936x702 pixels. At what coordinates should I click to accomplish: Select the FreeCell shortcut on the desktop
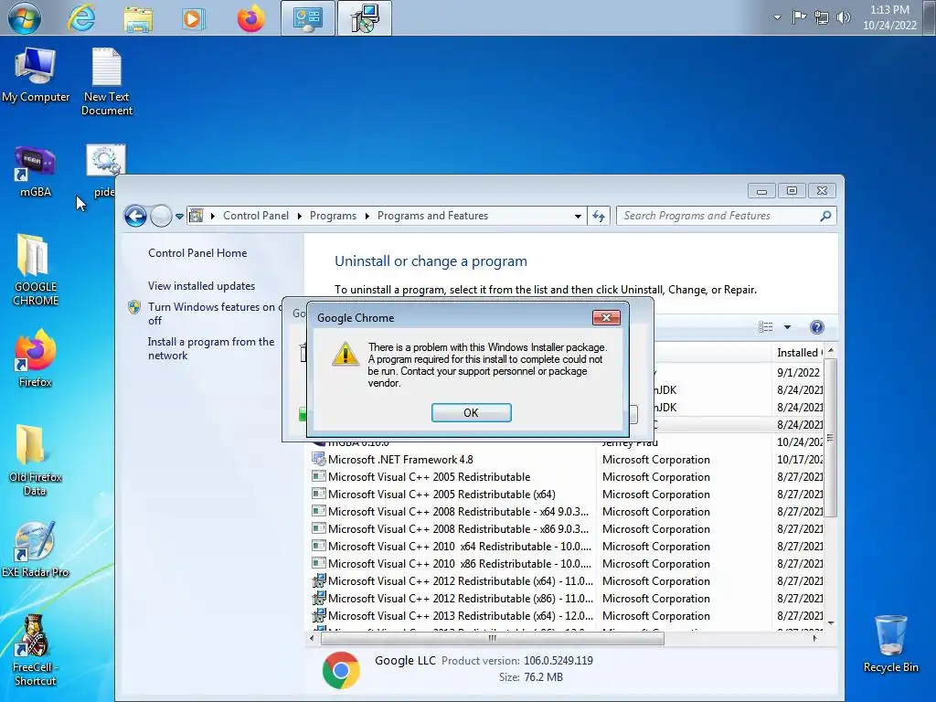point(36,651)
